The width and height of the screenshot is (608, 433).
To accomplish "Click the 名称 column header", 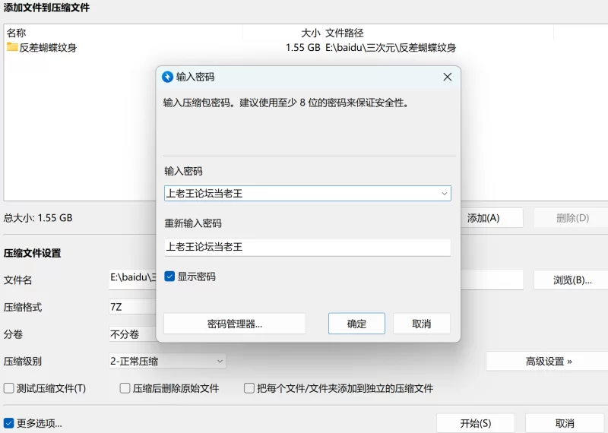I will pos(123,33).
